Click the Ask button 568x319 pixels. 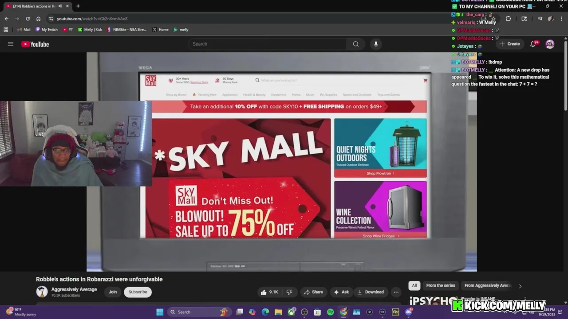point(341,292)
